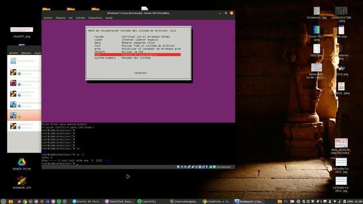
Task: Open the file manager from taskbar launcher
Action: pyautogui.click(x=11, y=202)
